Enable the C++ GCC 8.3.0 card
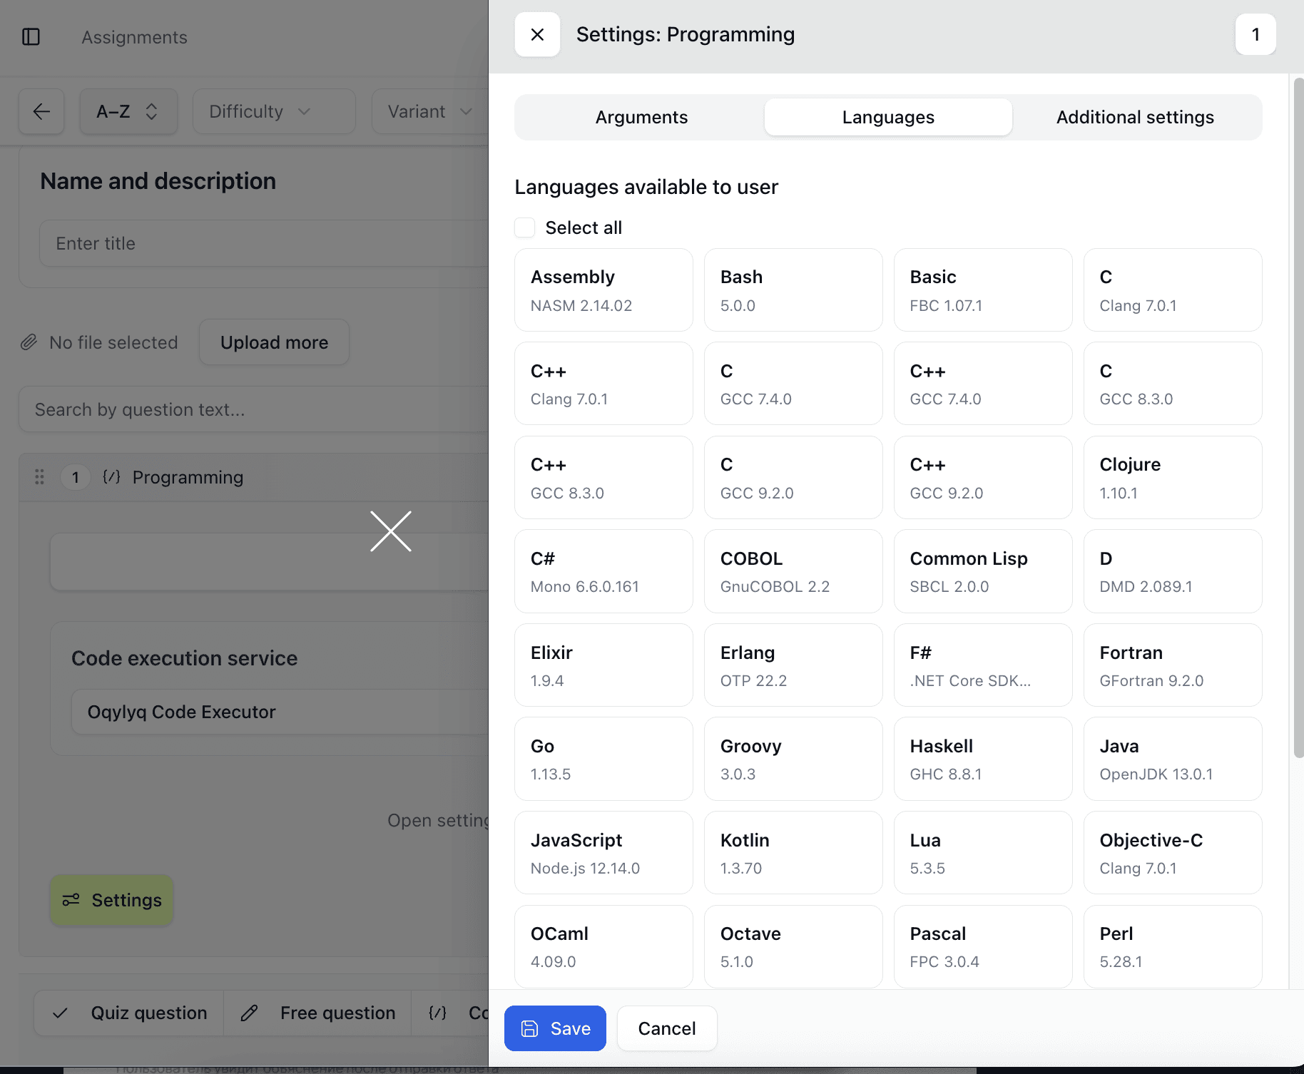 point(603,477)
